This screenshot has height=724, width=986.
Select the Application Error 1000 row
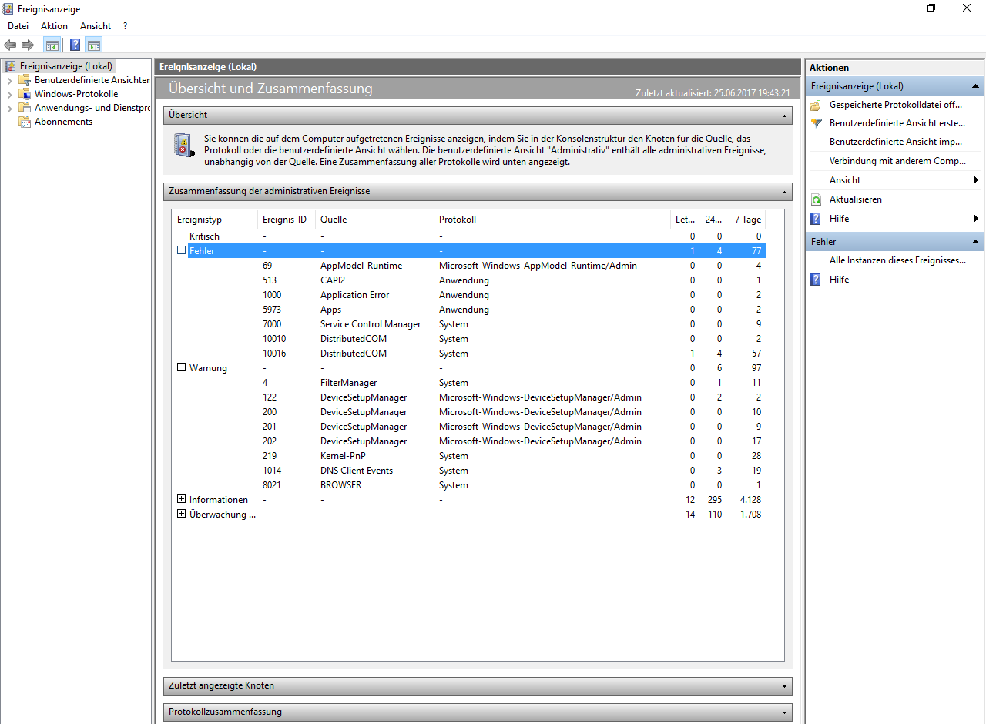(x=470, y=295)
